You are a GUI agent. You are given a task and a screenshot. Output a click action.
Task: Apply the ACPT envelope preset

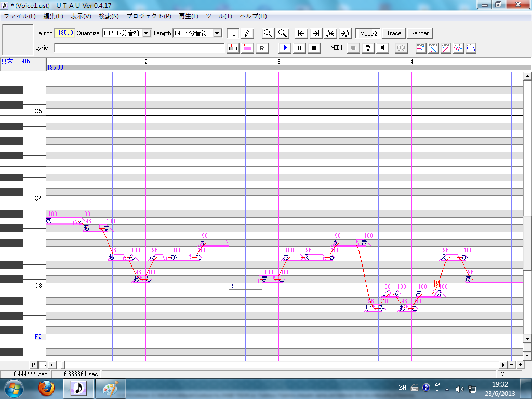(x=421, y=48)
